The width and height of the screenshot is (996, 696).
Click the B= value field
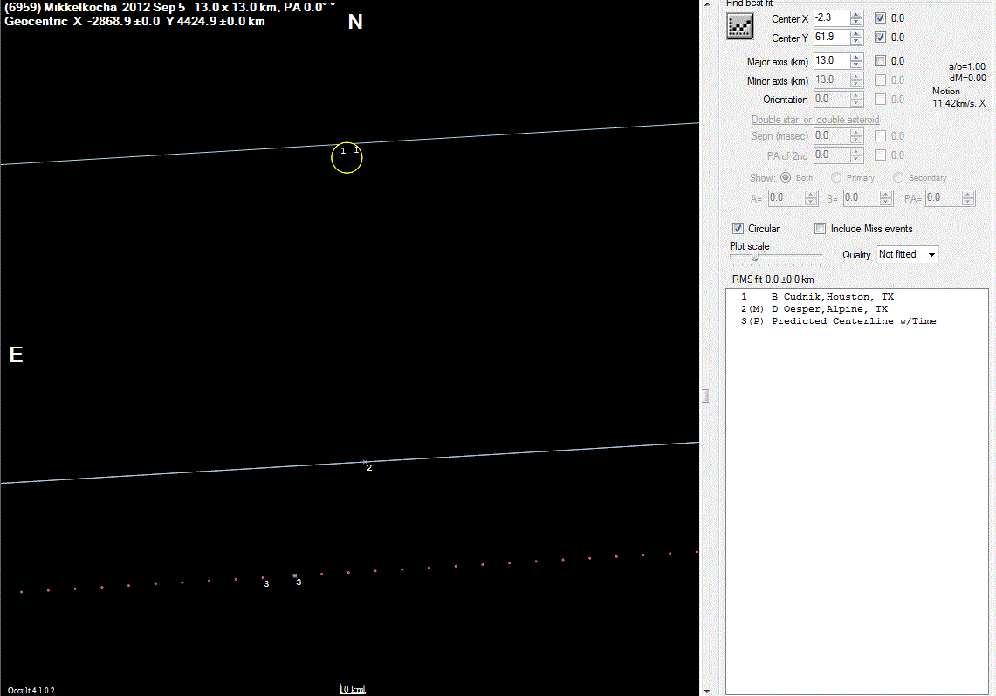[862, 197]
